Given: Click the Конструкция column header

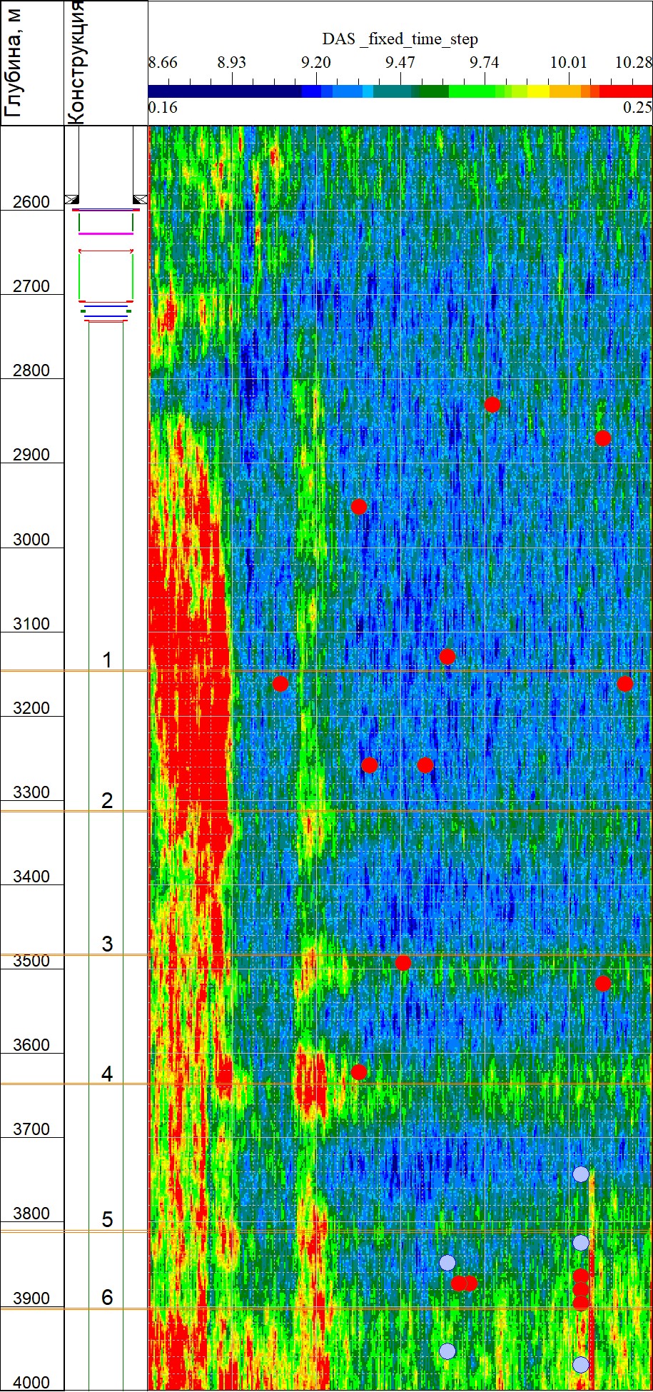Looking at the screenshot, I should coord(76,63).
